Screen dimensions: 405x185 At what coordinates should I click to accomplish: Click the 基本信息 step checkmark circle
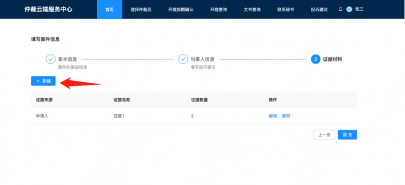(x=51, y=59)
